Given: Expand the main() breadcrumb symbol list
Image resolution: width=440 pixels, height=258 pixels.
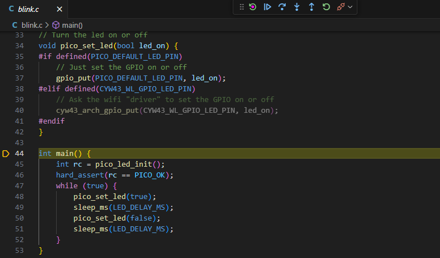Looking at the screenshot, I should [x=72, y=25].
